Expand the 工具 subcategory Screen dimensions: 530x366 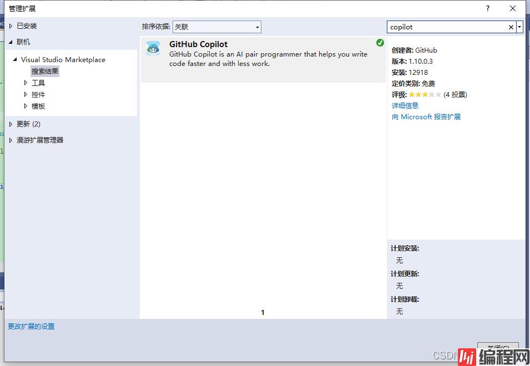point(26,83)
